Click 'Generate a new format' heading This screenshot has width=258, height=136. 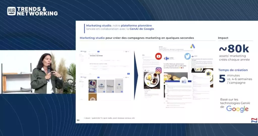pos(96,56)
